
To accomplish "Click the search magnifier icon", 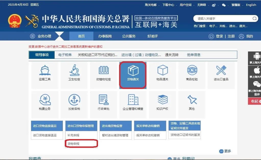I will [x=254, y=19].
